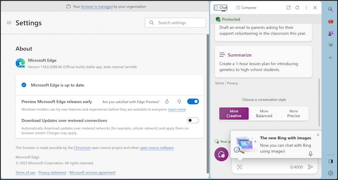Click the chat pane vertical scrollbar

319,102
